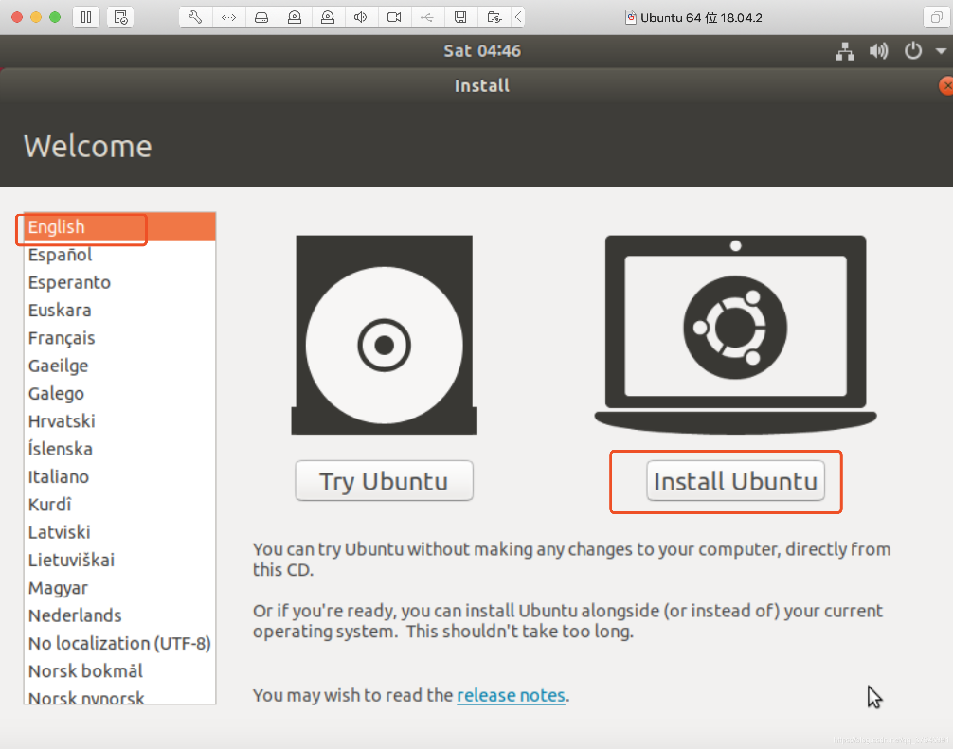The image size is (953, 749).
Task: Click the camera device icon
Action: pyautogui.click(x=394, y=18)
